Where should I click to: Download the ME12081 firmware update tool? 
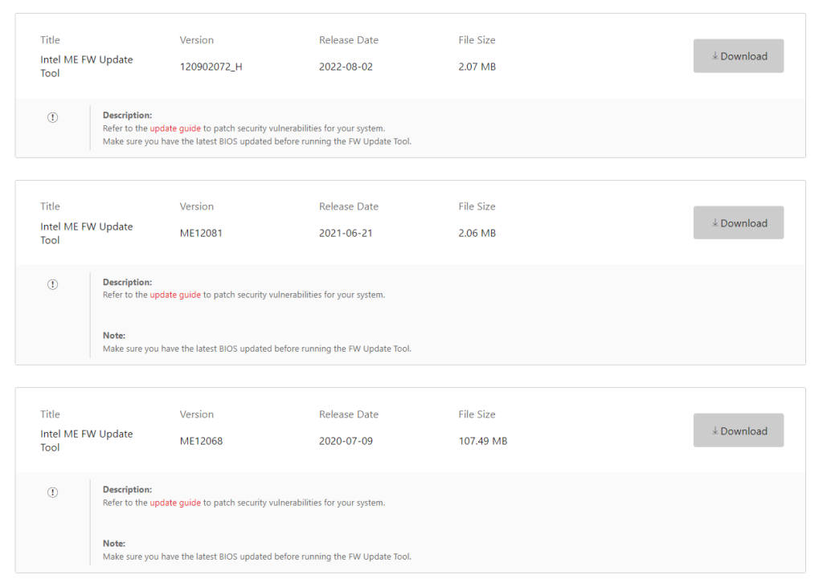738,223
